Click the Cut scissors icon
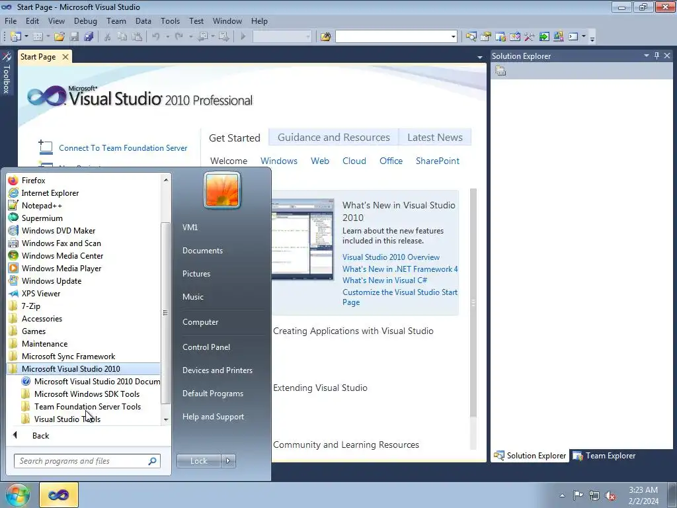The height and width of the screenshot is (508, 677). [108, 37]
